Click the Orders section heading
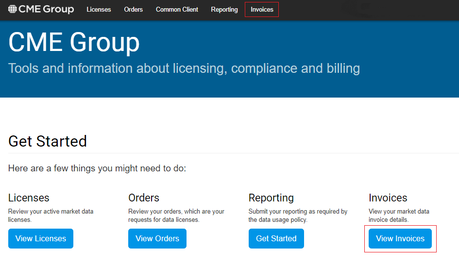459x266 pixels. pyautogui.click(x=144, y=198)
